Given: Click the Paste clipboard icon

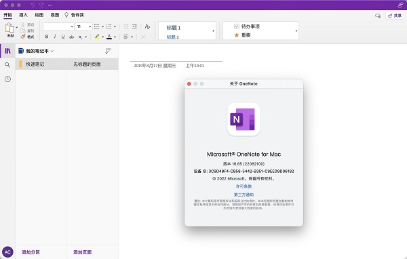Looking at the screenshot, I should coord(10,28).
